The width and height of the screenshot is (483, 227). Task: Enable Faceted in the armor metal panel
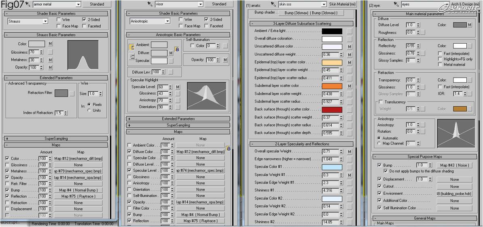(x=84, y=26)
